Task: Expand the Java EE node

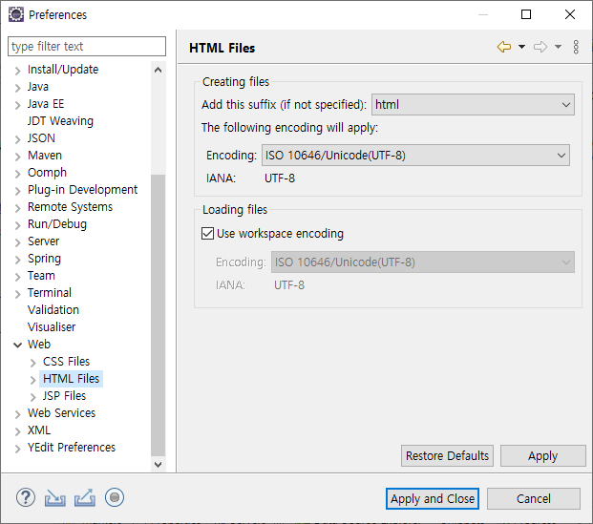Action: point(17,105)
